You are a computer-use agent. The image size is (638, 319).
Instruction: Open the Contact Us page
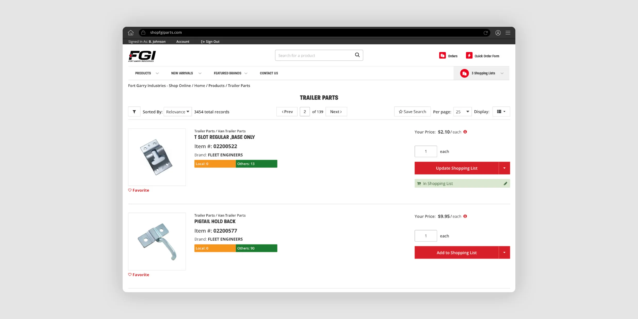pos(269,73)
